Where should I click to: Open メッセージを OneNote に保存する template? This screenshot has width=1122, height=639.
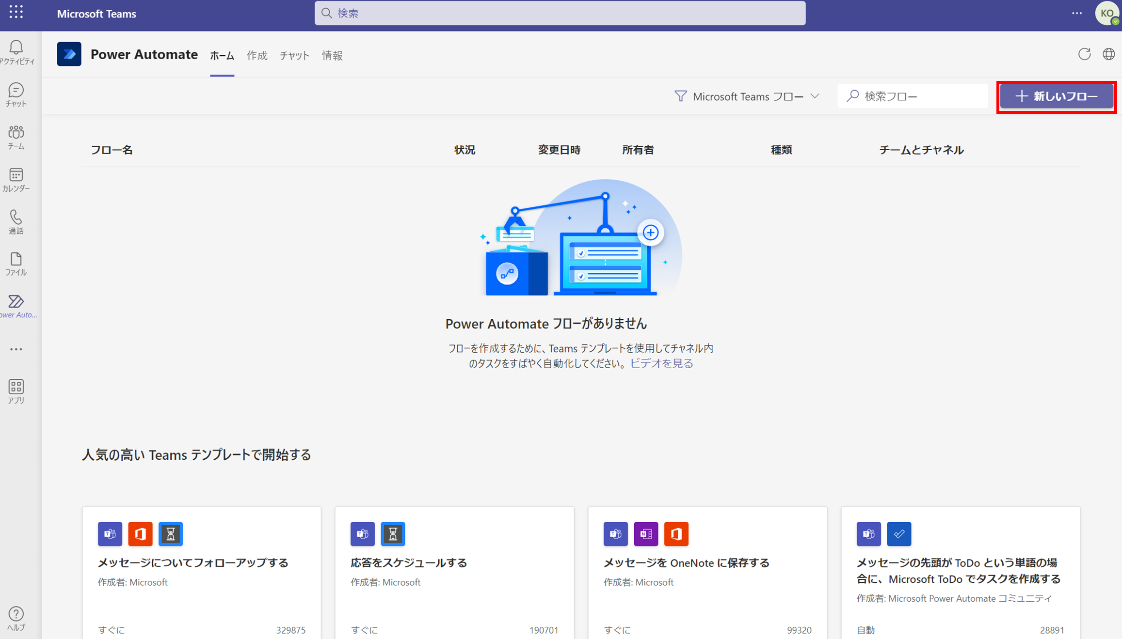coord(686,562)
